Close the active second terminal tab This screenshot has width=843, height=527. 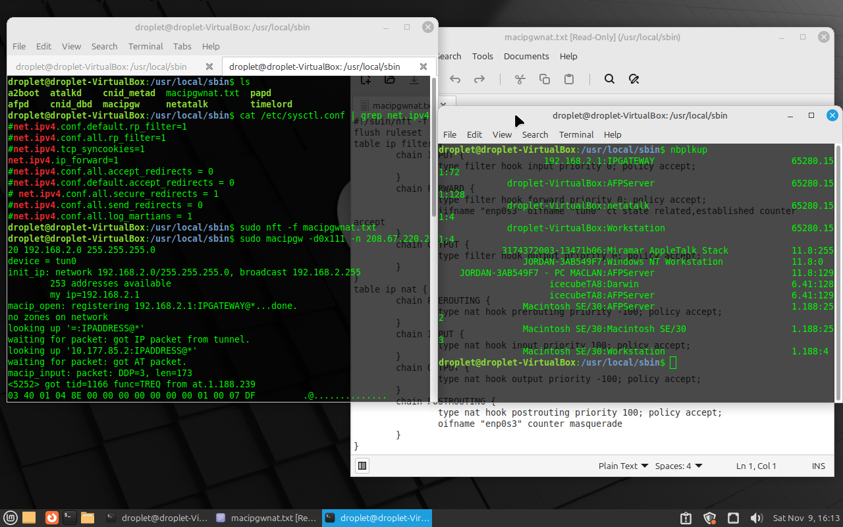tap(423, 67)
